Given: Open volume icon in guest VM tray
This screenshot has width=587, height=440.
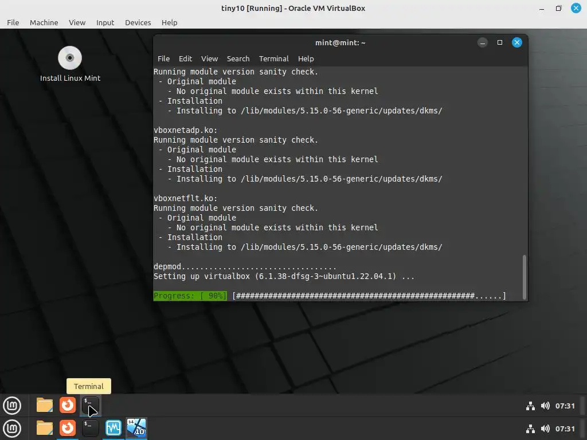Looking at the screenshot, I should (546, 406).
